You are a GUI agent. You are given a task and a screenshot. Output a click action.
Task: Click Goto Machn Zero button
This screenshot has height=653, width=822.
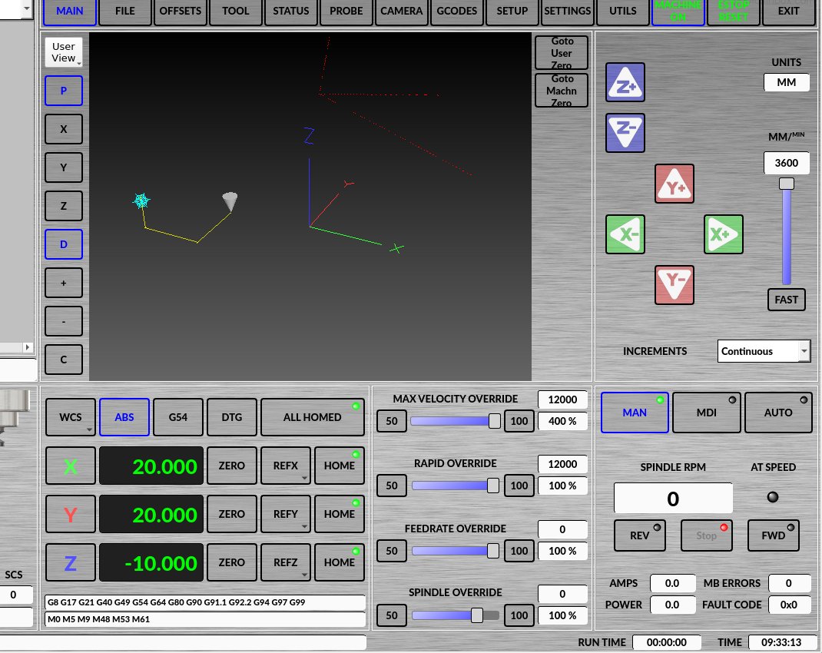[x=562, y=91]
